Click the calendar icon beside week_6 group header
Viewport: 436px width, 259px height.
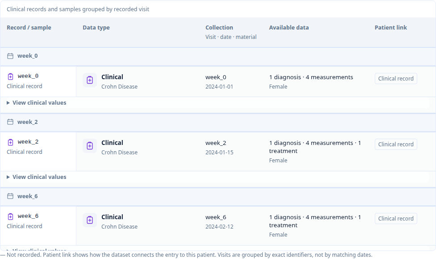10,196
